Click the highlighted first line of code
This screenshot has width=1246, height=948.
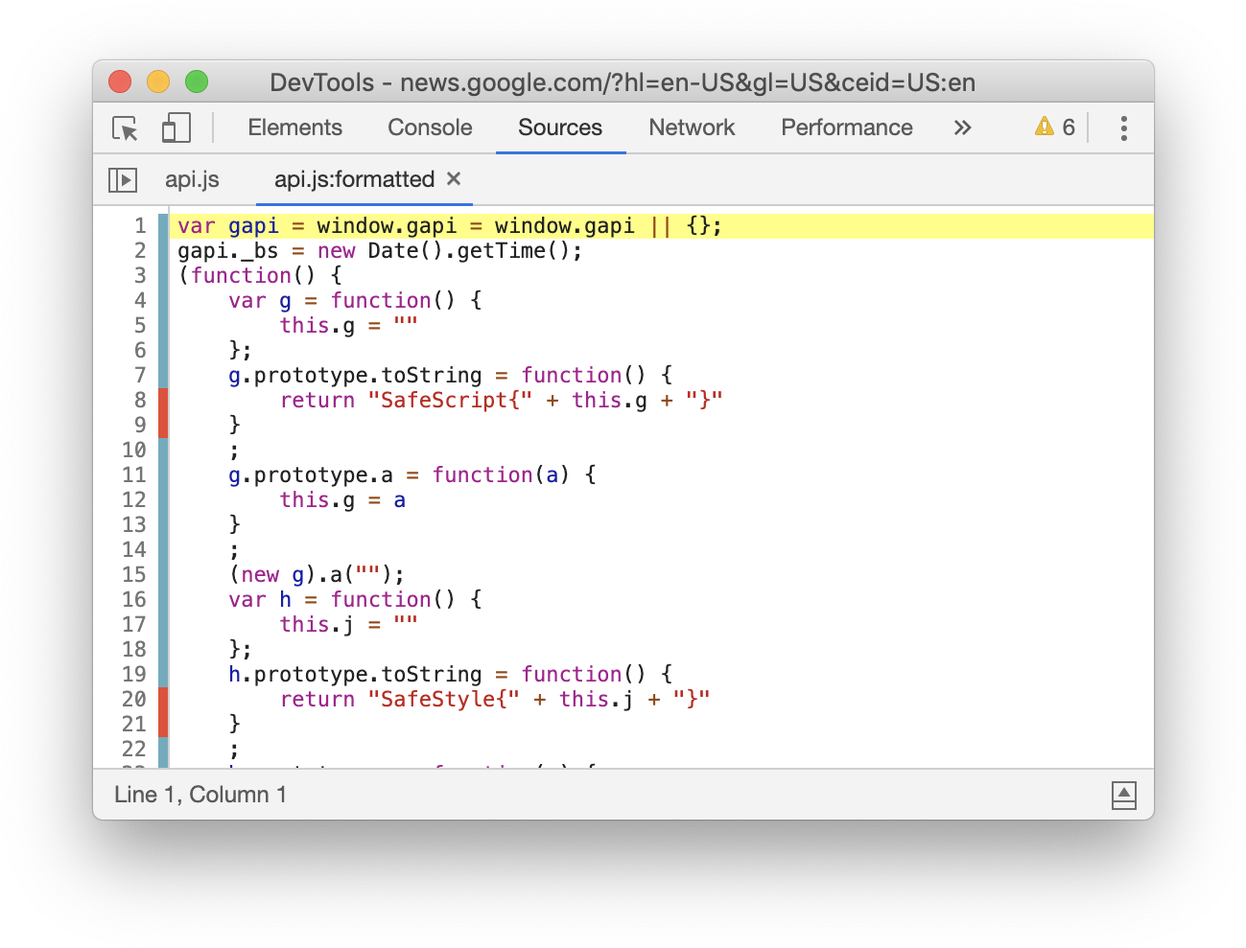(x=449, y=226)
